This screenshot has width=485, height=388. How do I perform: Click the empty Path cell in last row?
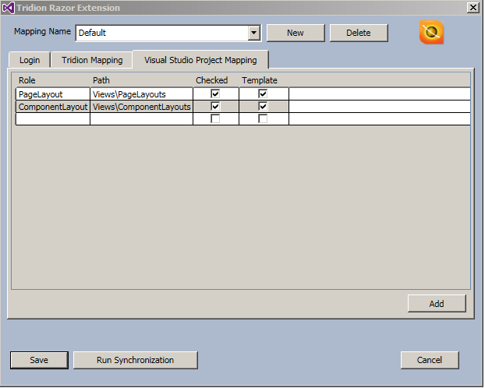click(142, 119)
